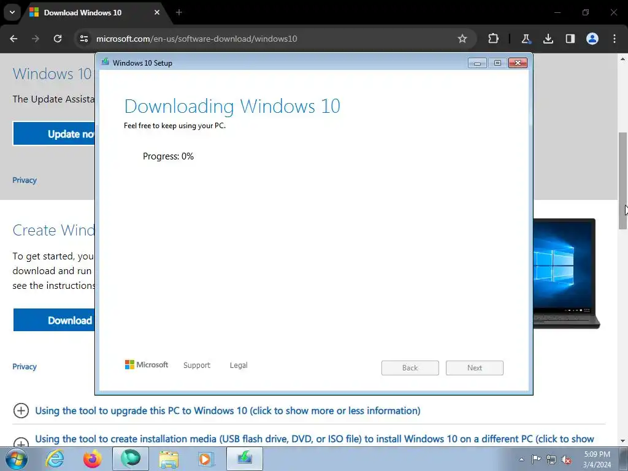Switch to the teal globe taskbar icon
The height and width of the screenshot is (471, 628).
pos(131,459)
